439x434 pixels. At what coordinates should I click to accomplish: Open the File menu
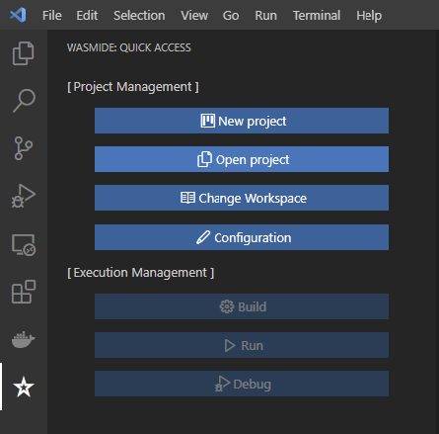tap(52, 16)
